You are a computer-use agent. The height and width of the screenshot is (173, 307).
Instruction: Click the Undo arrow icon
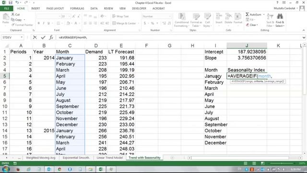pos(17,3)
